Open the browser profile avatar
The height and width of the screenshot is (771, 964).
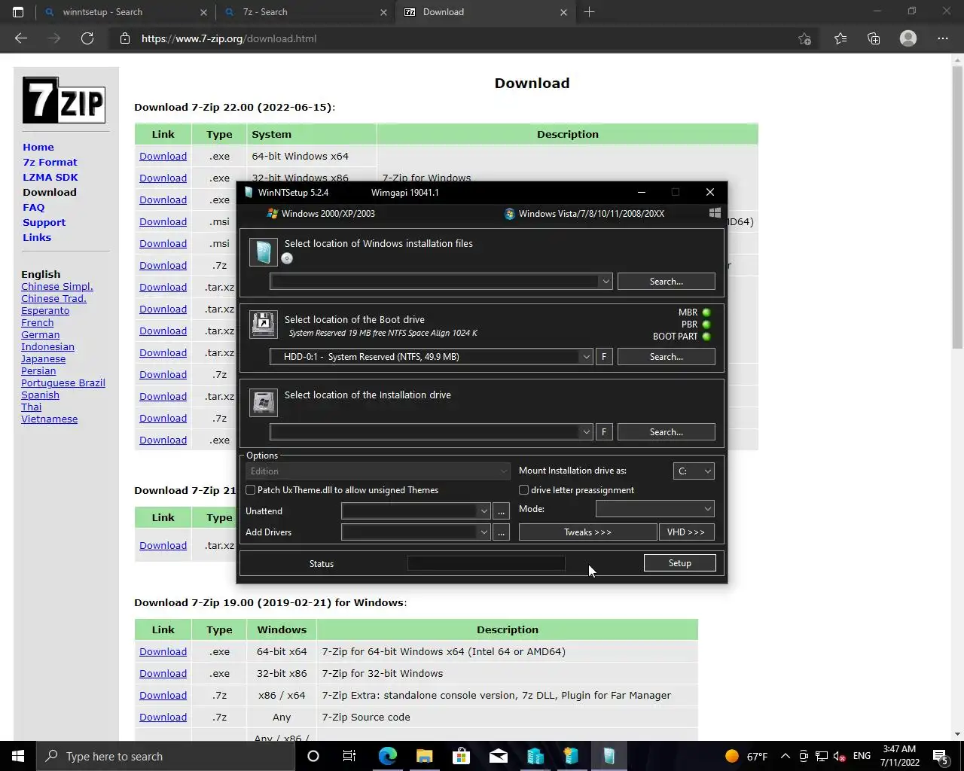click(x=908, y=38)
